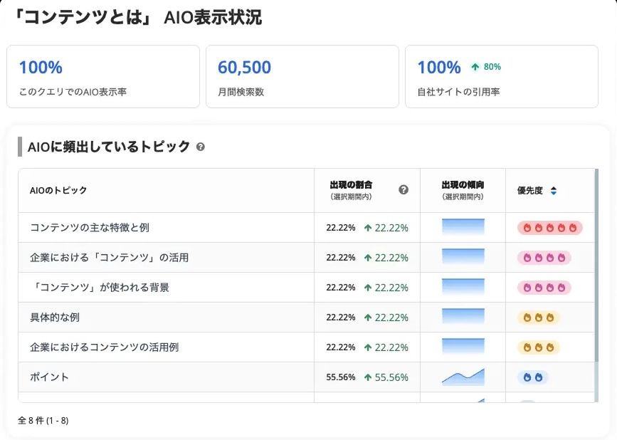The image size is (617, 440).
Task: Open trend chart for ポイント row
Action: pos(463,377)
